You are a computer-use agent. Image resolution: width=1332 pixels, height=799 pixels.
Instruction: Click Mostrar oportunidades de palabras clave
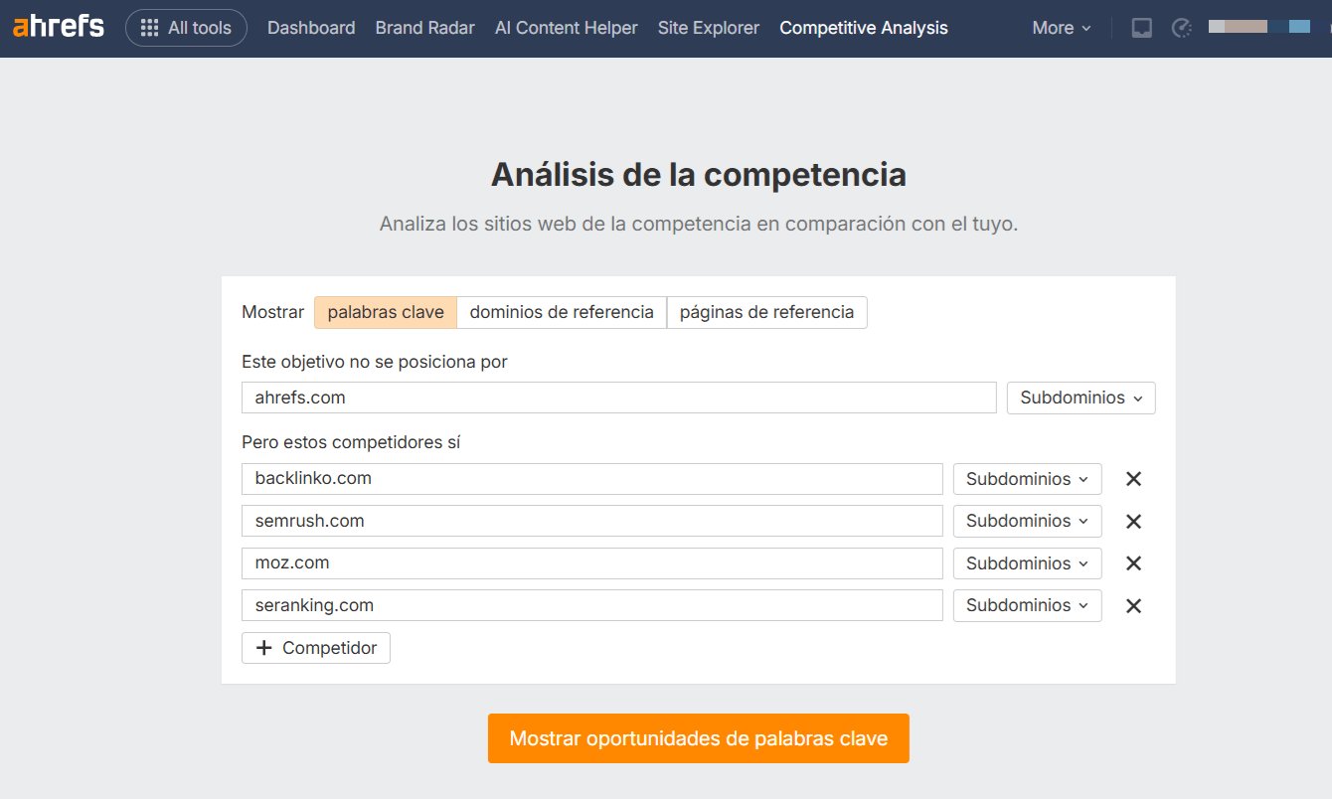pyautogui.click(x=698, y=738)
